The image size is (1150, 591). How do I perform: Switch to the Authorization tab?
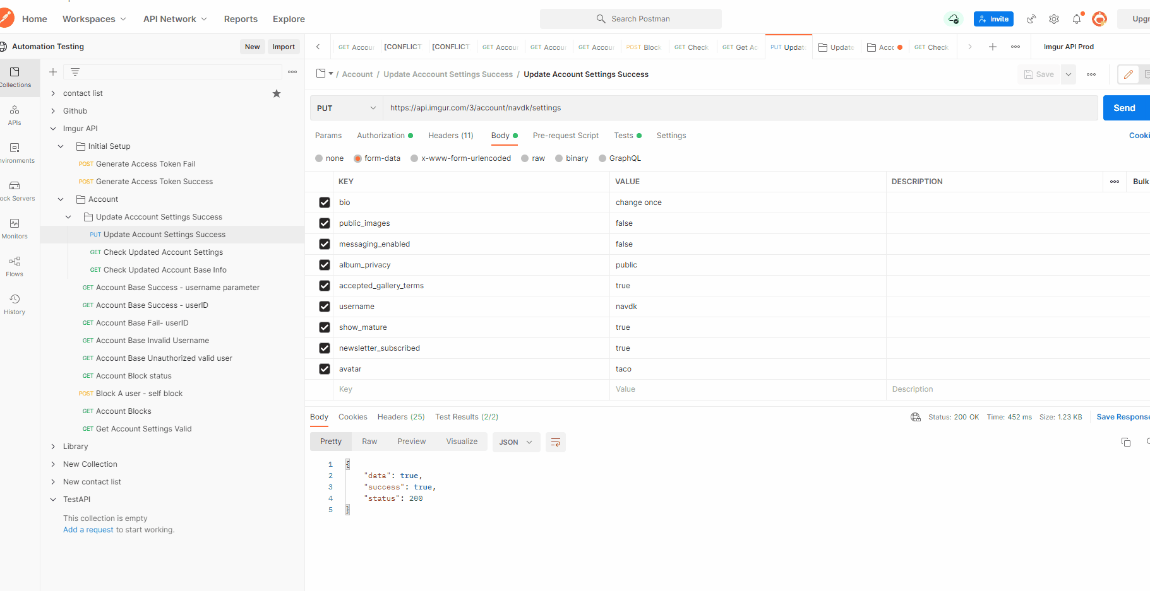point(385,136)
